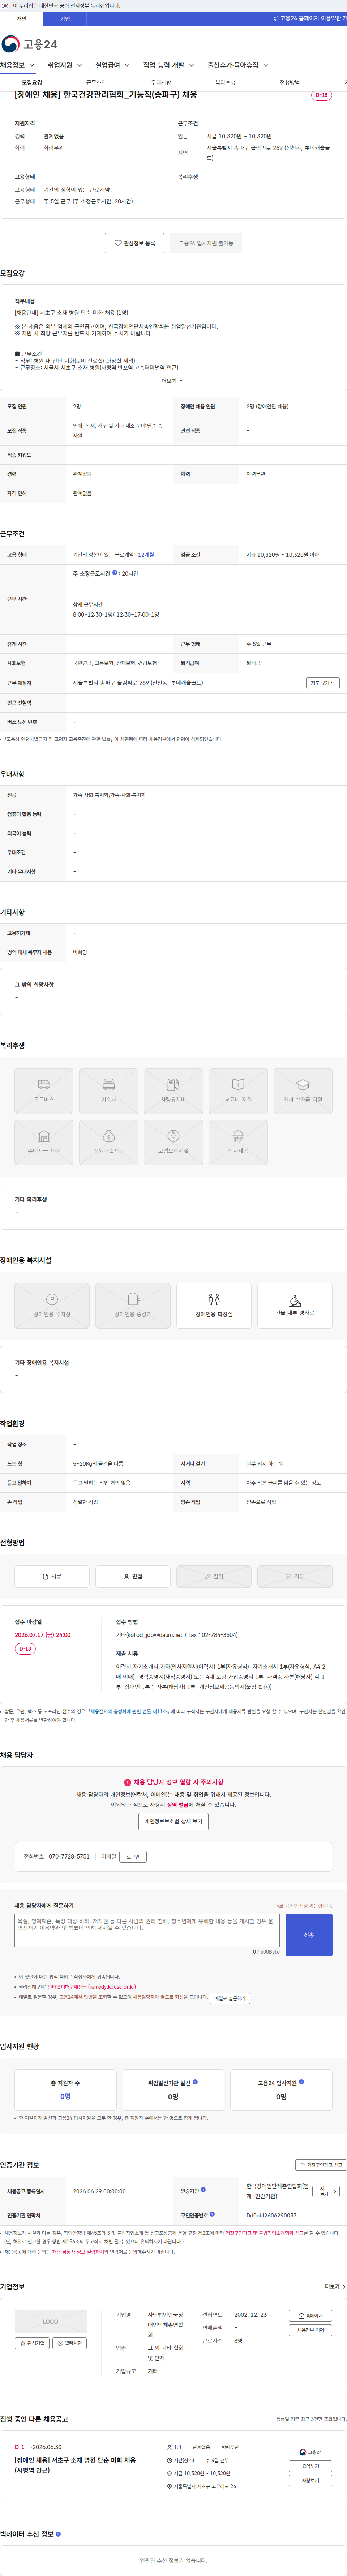Click the 자녀 학자금 지원 icon
Image resolution: width=347 pixels, height=2576 pixels.
[303, 1091]
